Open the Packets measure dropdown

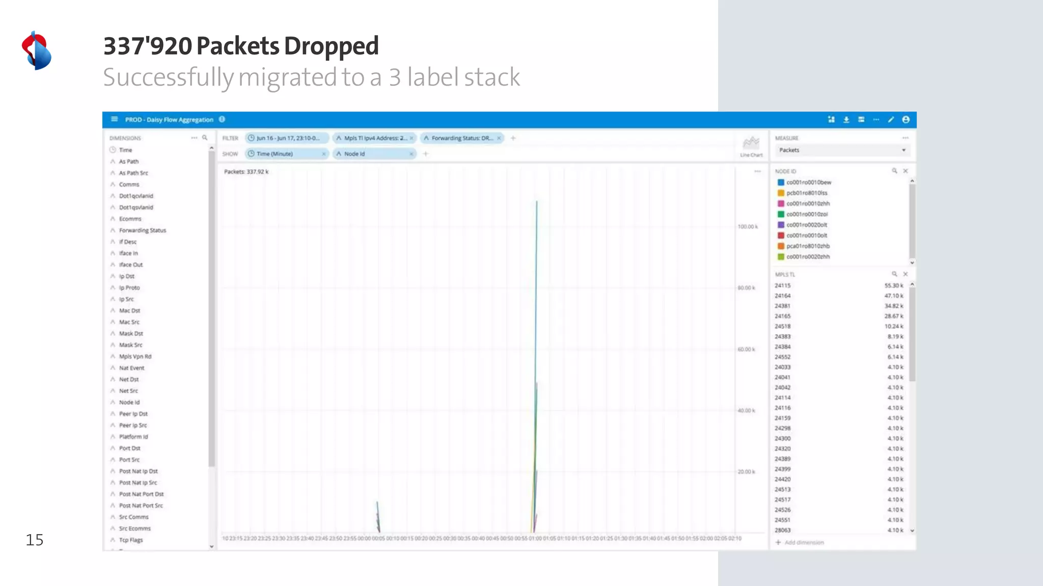[842, 150]
